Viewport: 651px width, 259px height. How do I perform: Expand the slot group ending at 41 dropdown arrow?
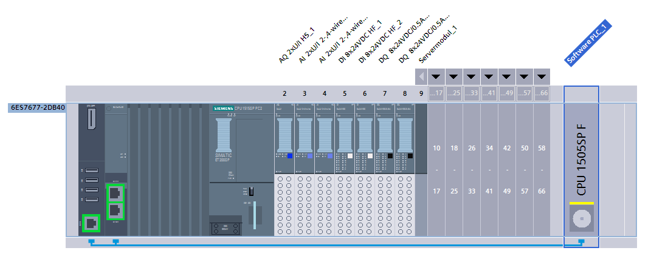(489, 78)
